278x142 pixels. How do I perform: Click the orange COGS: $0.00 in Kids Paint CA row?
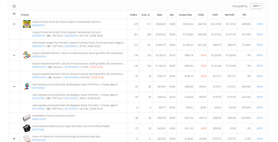click(98, 78)
